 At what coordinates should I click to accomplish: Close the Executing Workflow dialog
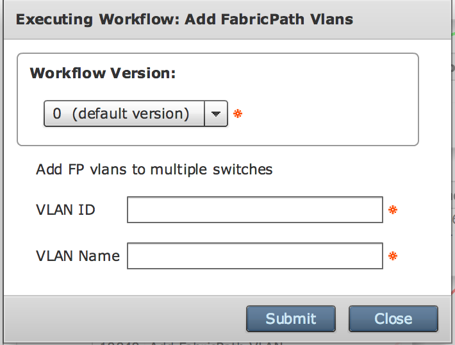[393, 319]
